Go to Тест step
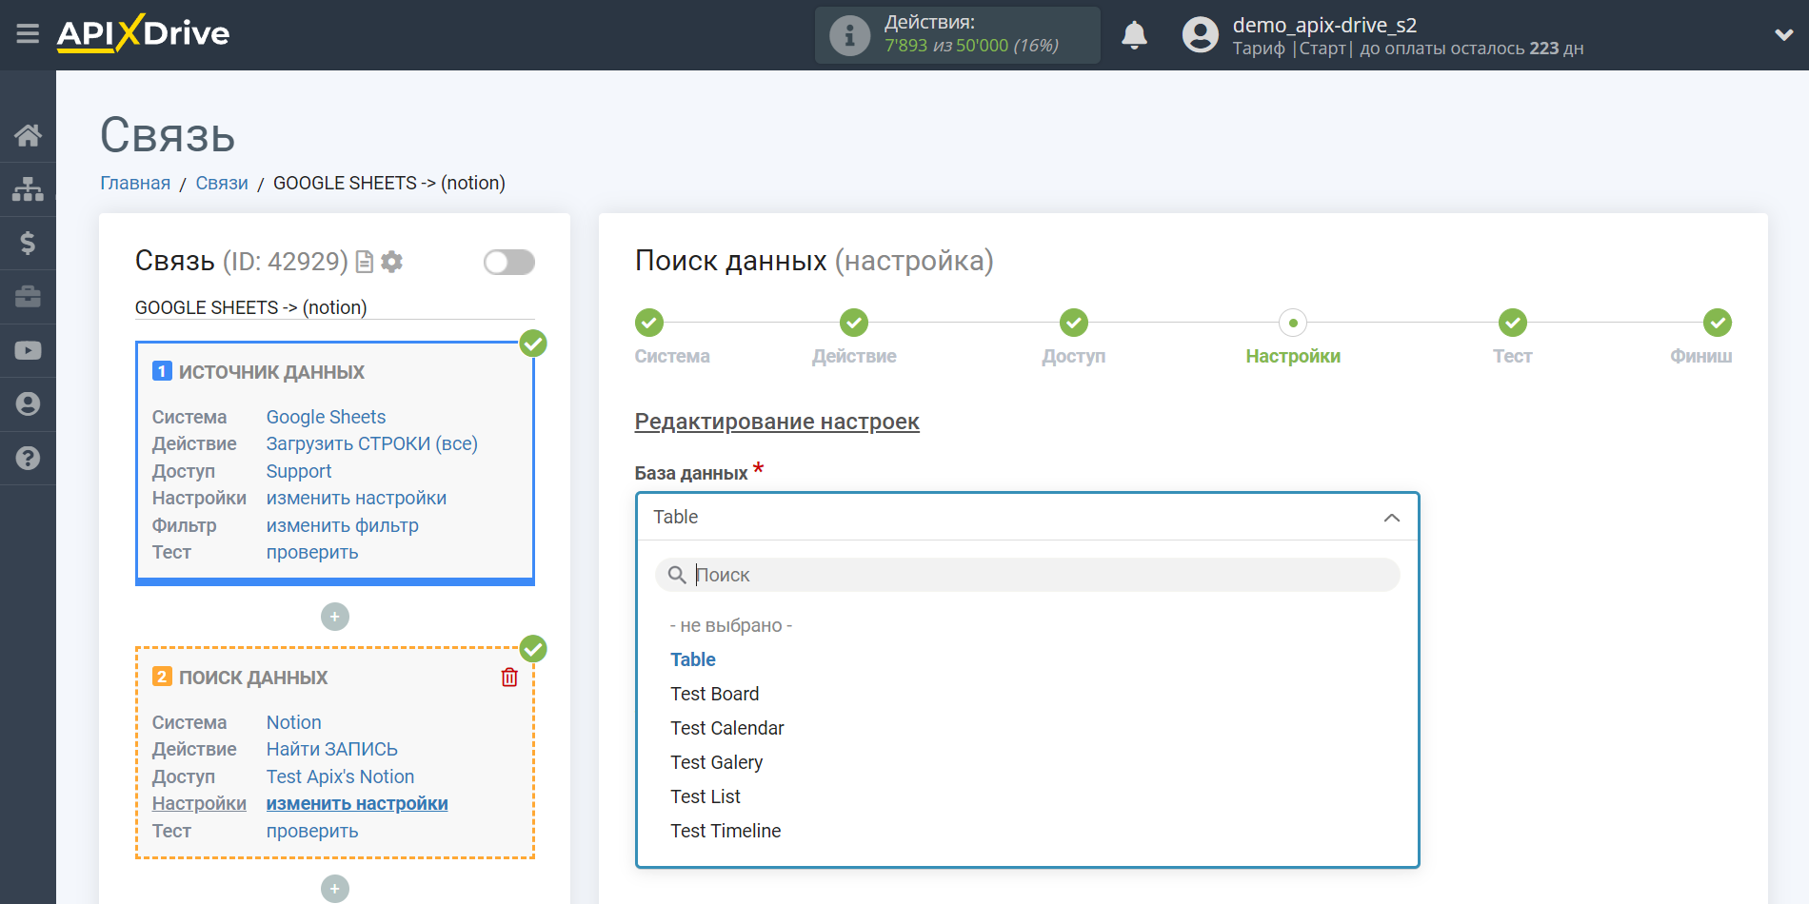Screen dimensions: 1809x904 pyautogui.click(x=1513, y=323)
